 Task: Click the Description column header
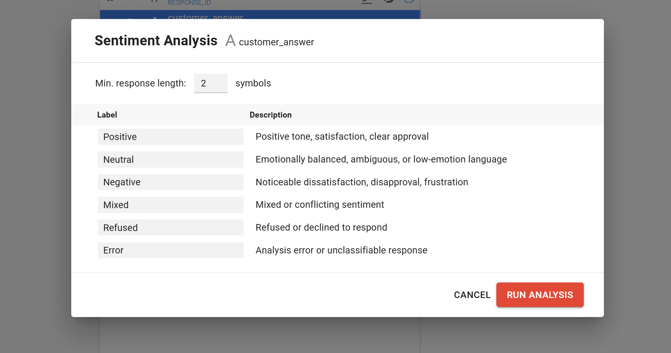pyautogui.click(x=270, y=115)
